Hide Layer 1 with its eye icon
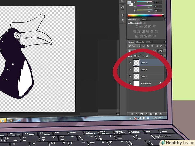Viewport: 195px width, 146px height. tap(130, 76)
